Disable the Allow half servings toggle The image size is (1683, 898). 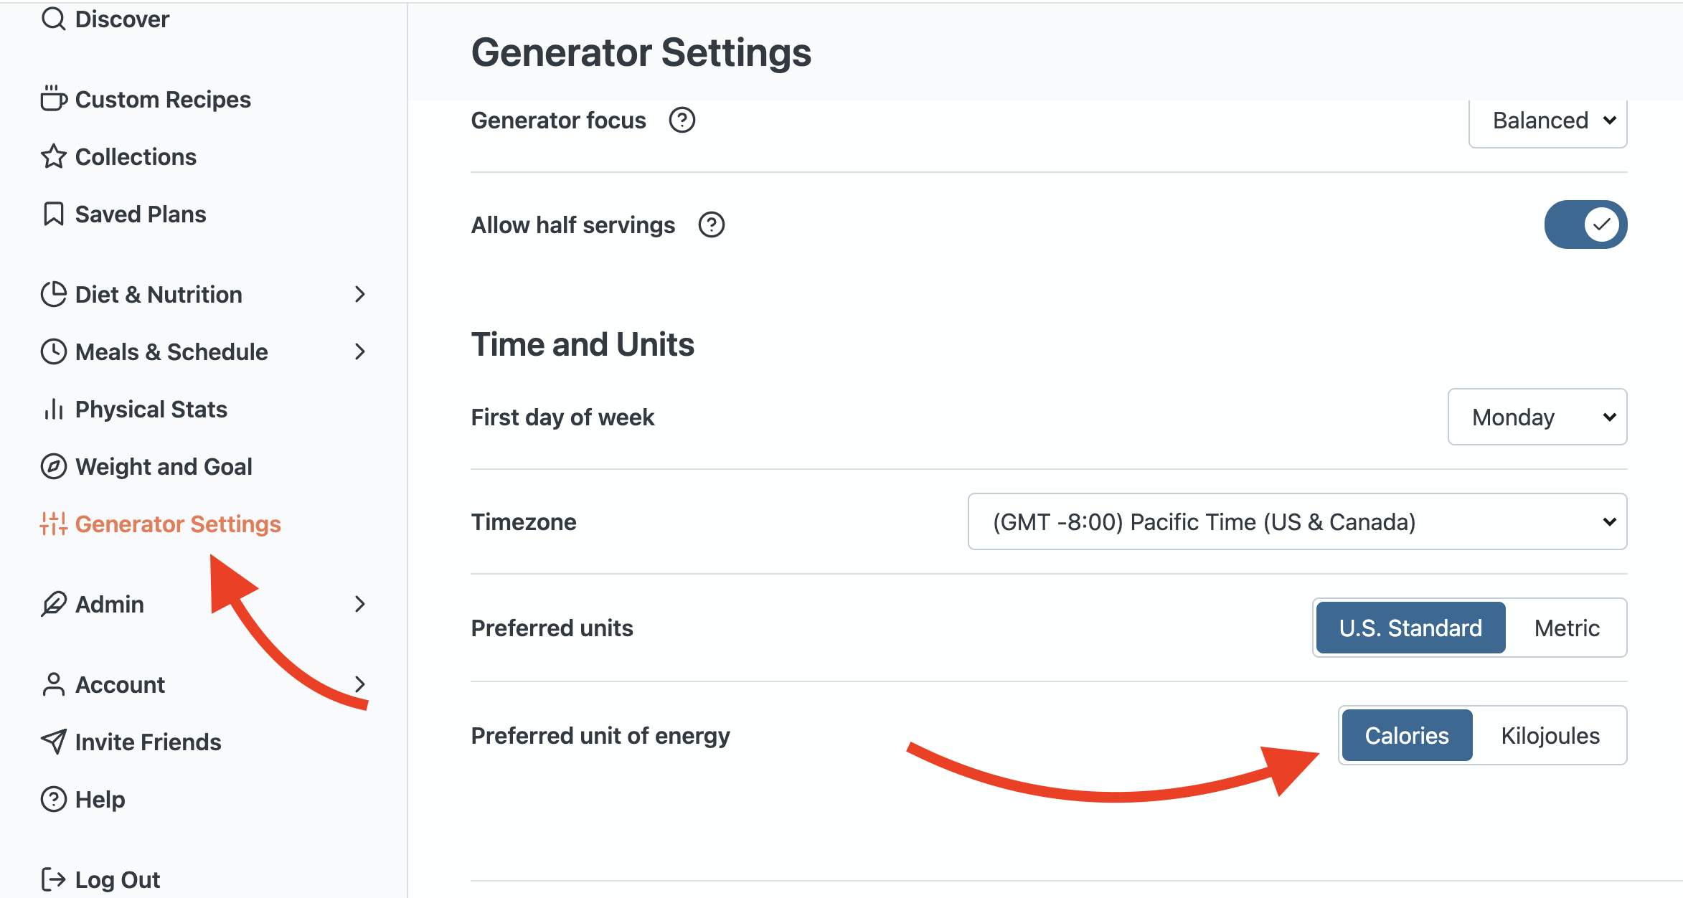(1585, 225)
